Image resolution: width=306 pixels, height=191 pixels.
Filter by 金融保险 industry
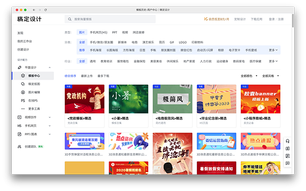tap(140, 61)
